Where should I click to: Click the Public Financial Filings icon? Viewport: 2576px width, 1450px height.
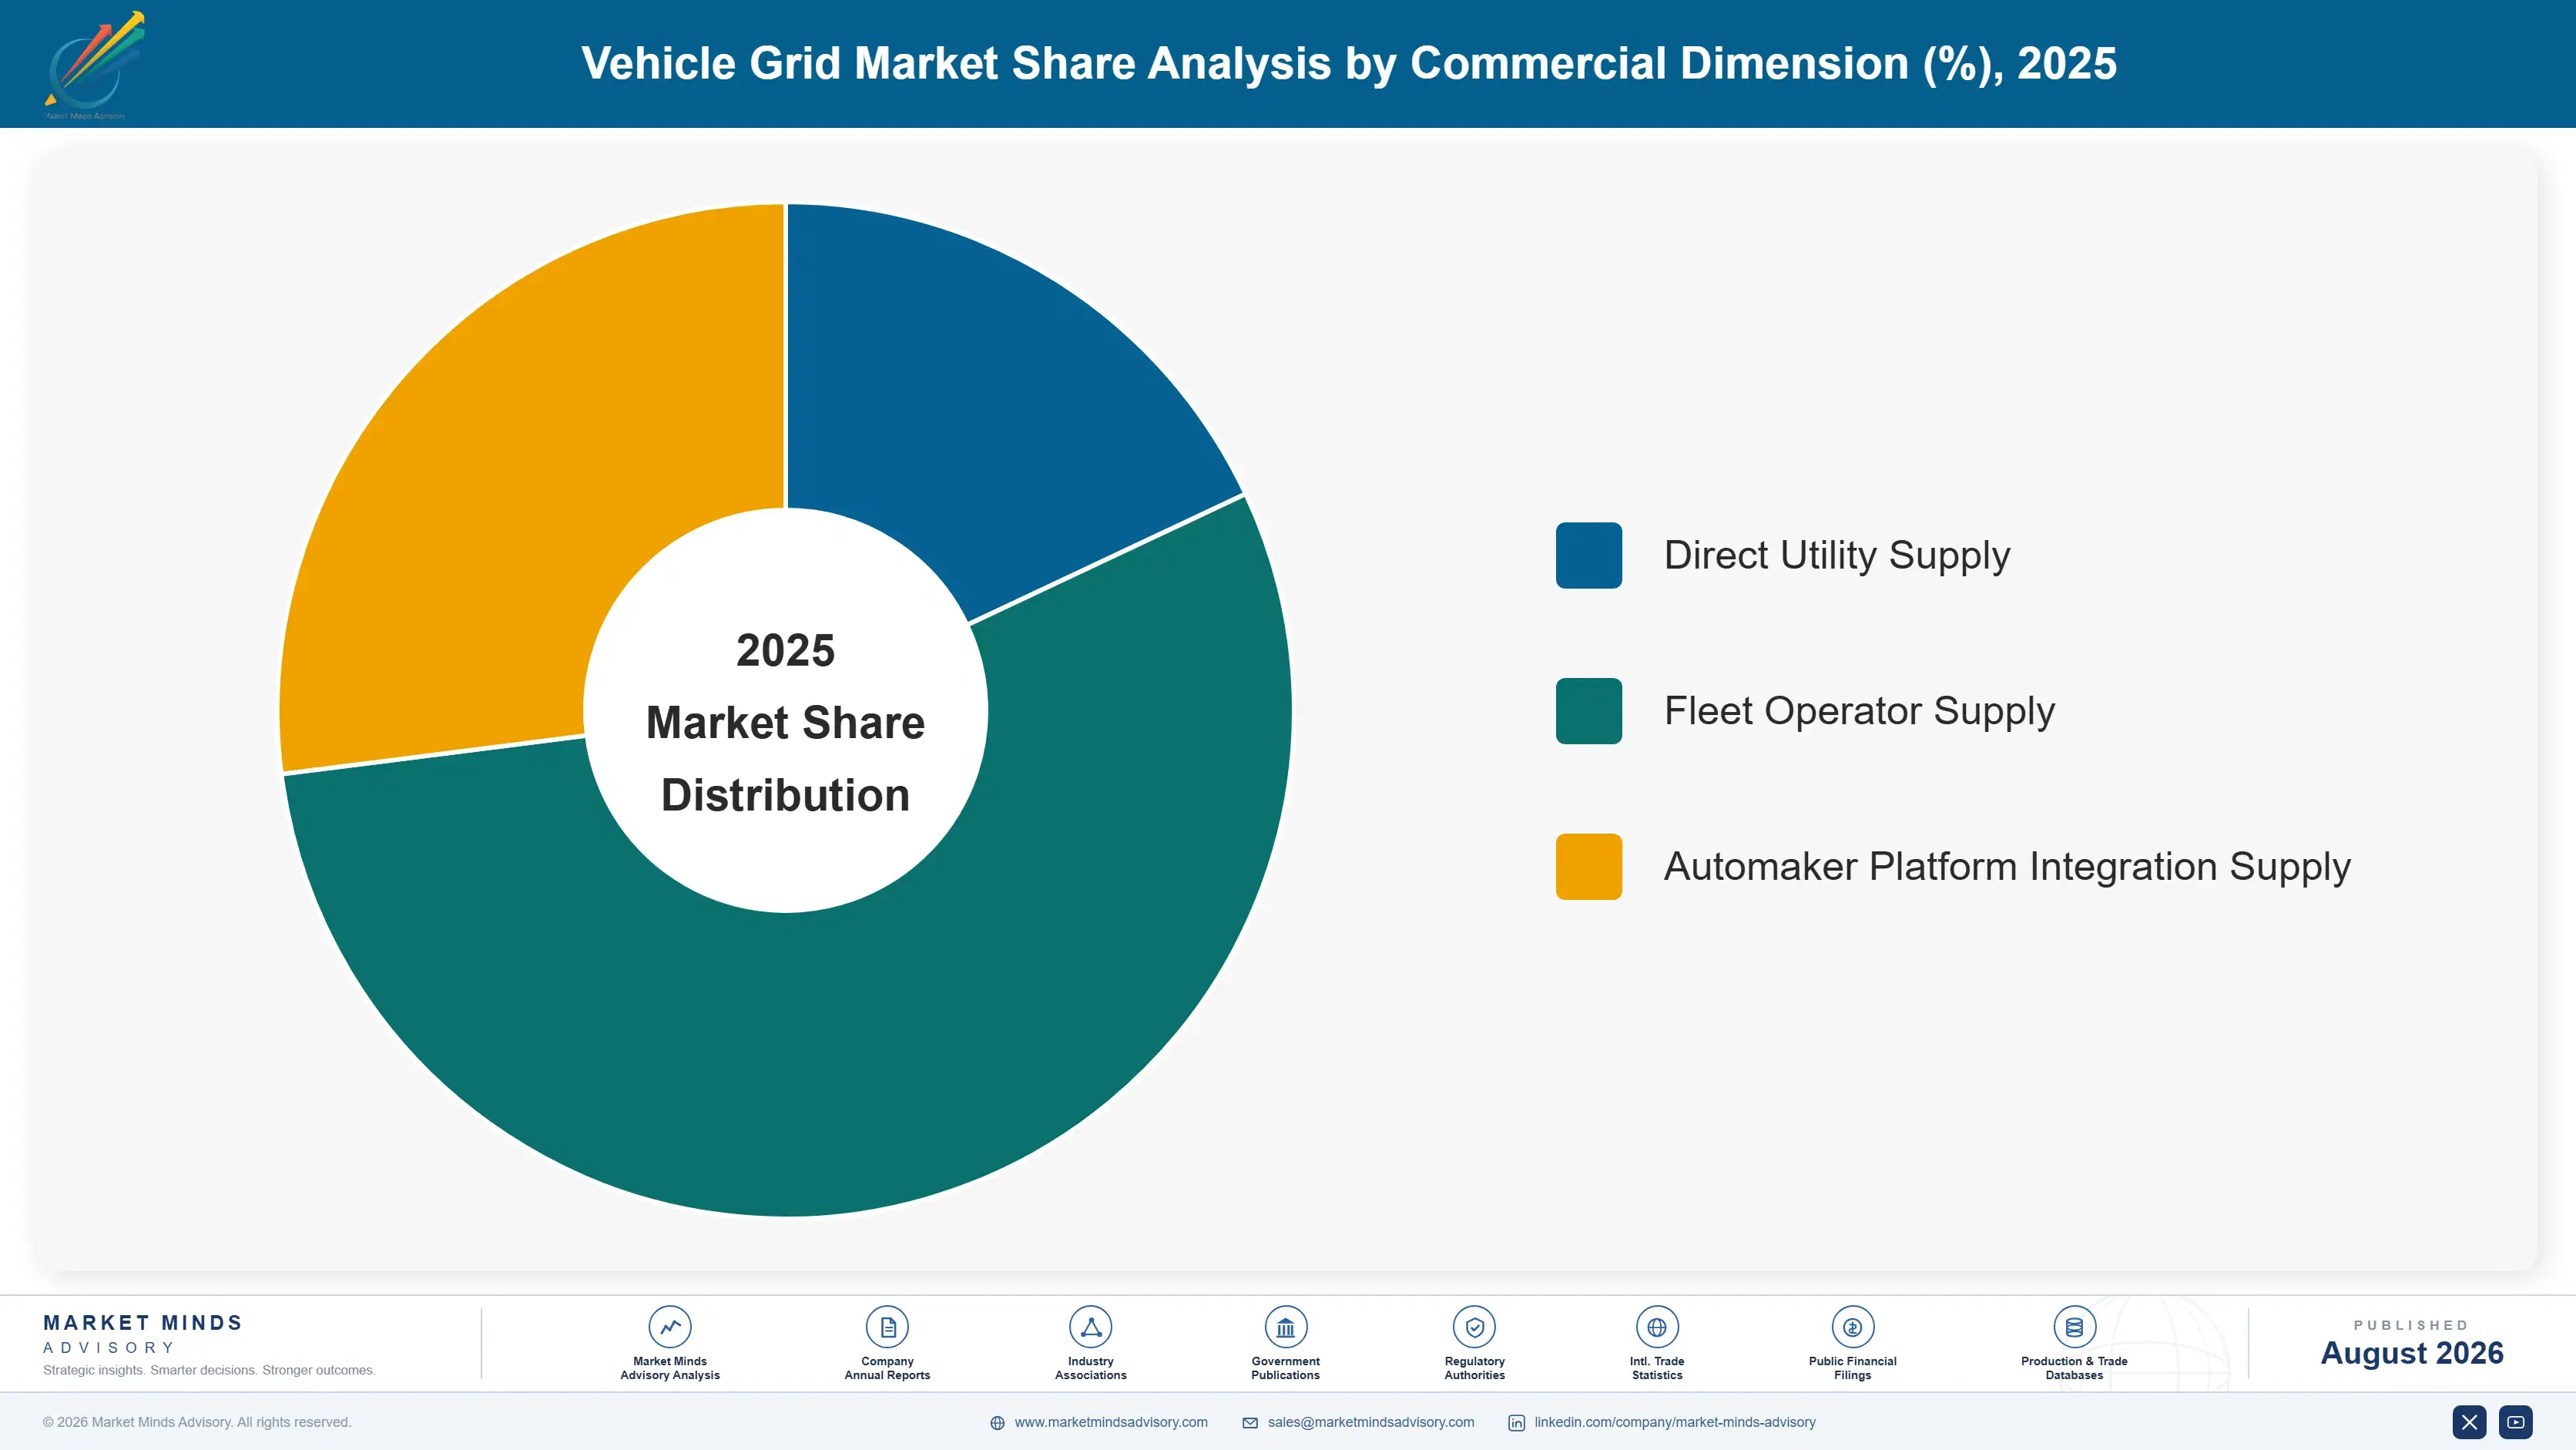(1852, 1327)
